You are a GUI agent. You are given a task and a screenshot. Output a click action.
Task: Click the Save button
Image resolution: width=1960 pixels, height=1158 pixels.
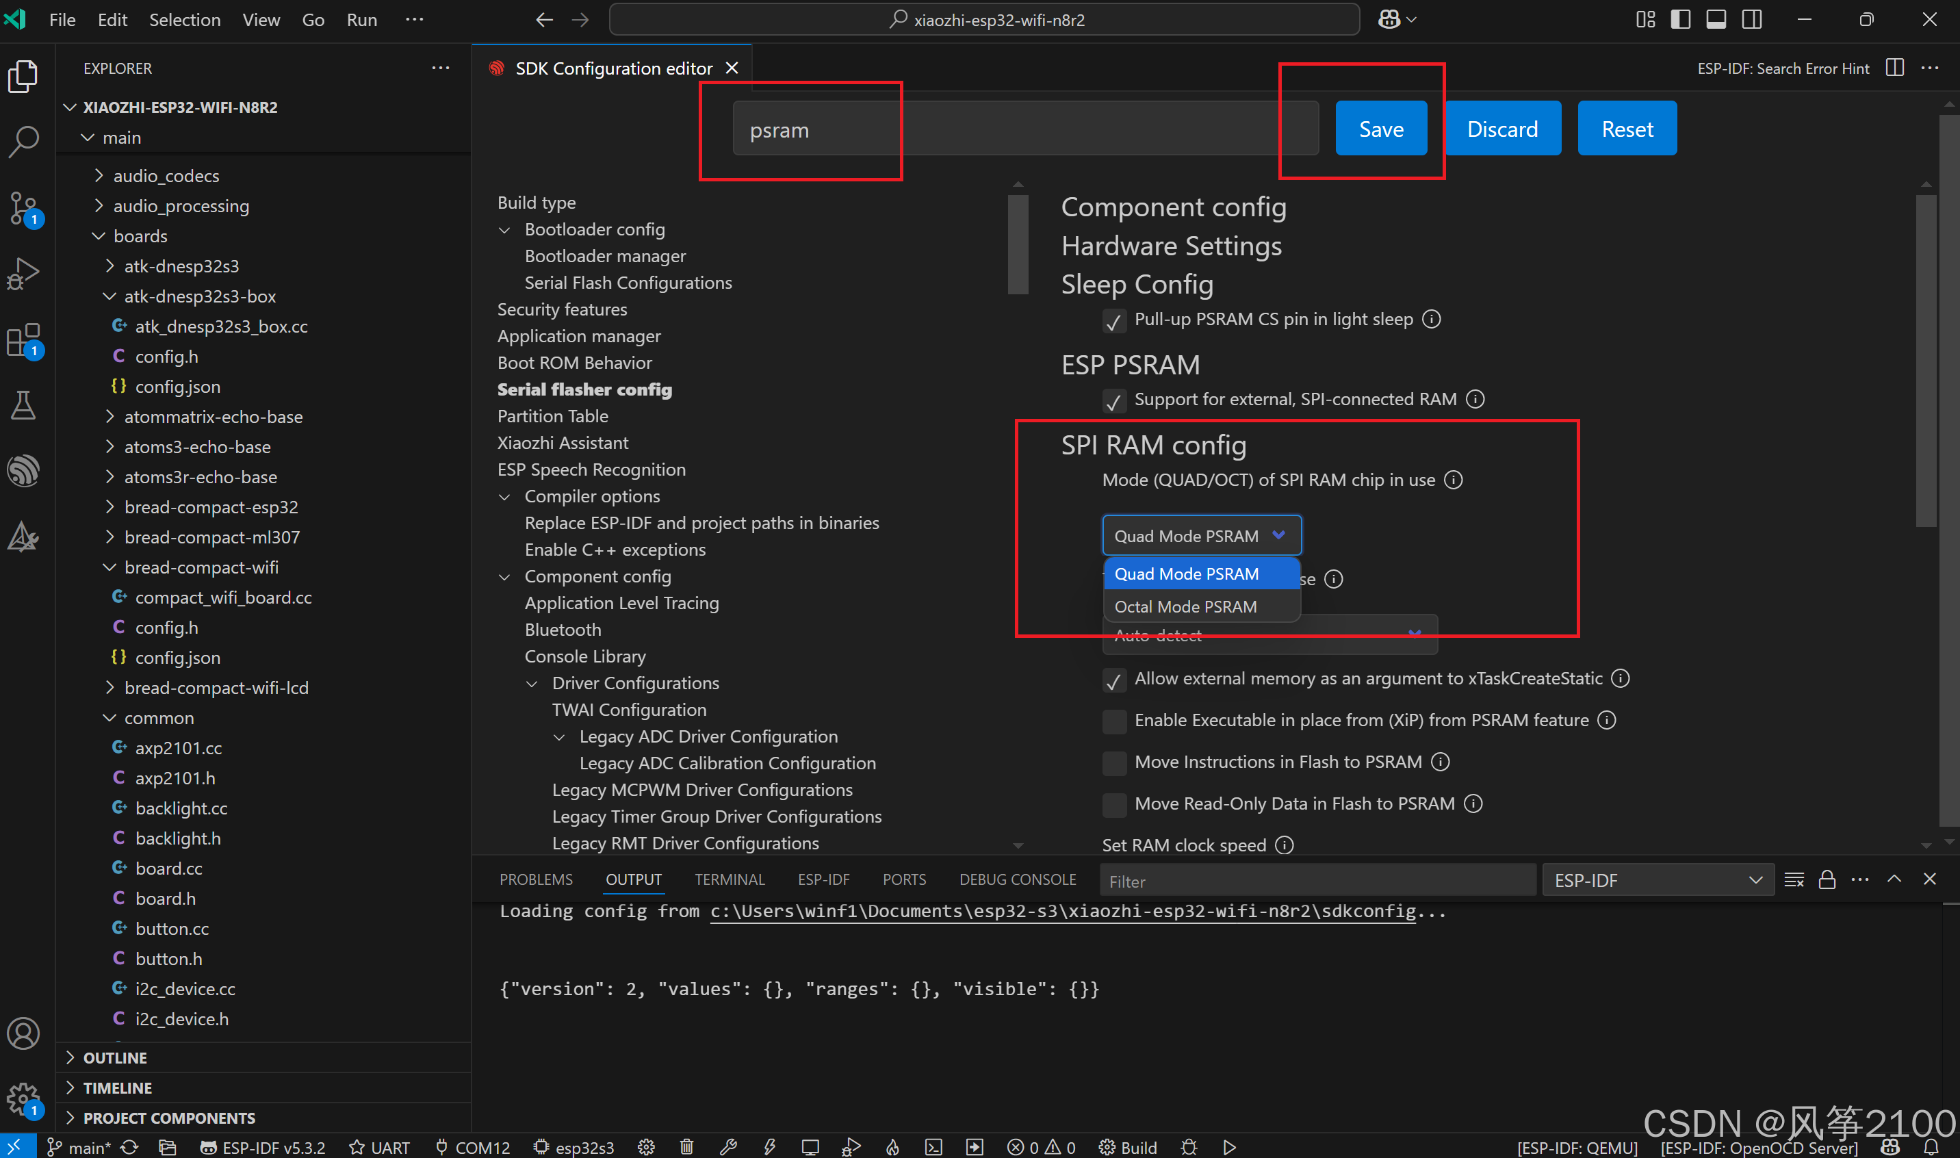coord(1380,129)
